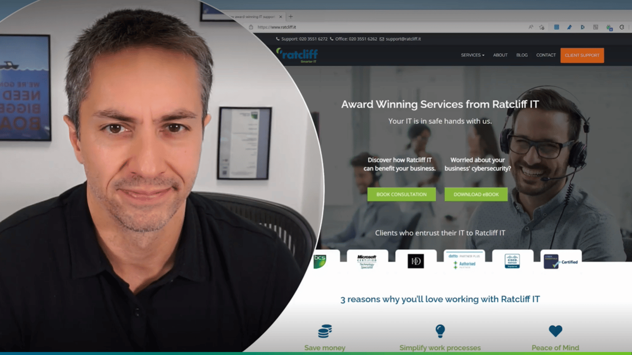View site info lock icon
Screen dimensions: 632x355
click(x=251, y=27)
